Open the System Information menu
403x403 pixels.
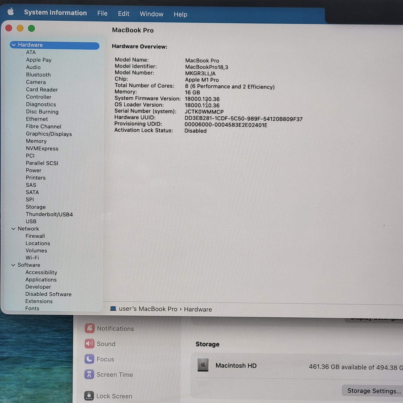click(x=55, y=13)
